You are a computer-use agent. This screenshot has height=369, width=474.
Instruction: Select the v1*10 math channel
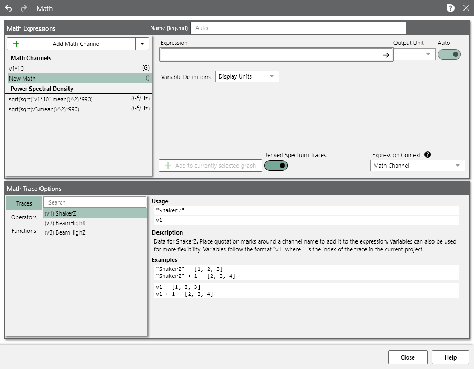(79, 69)
